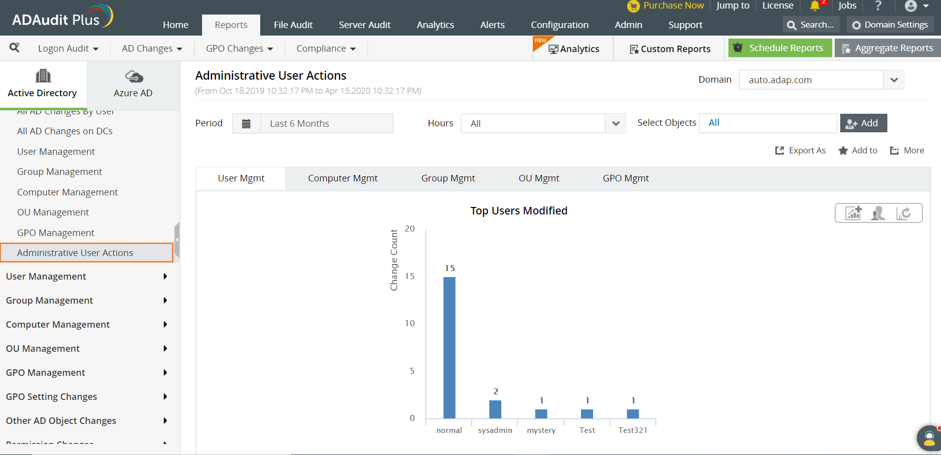Click the add chart icon
Viewport: 941px width, 455px height.
pyautogui.click(x=853, y=213)
